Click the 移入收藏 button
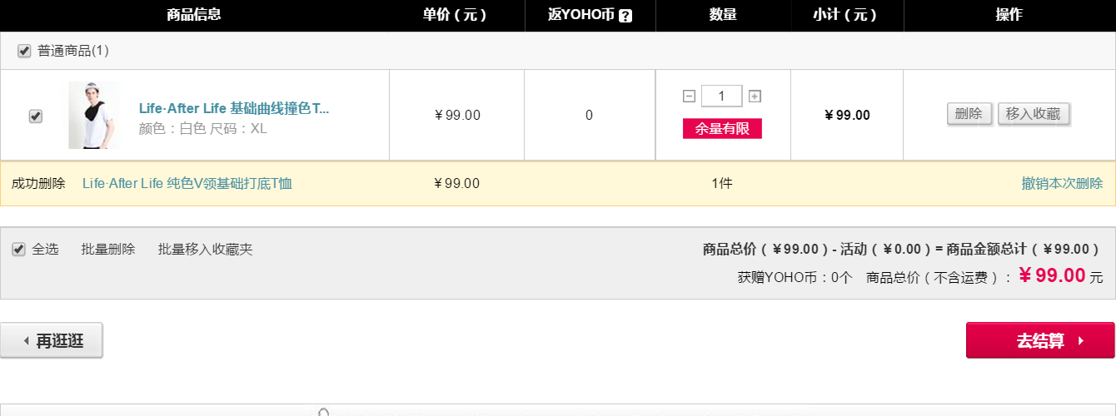Viewport: 1116px width, 416px height. click(1034, 114)
